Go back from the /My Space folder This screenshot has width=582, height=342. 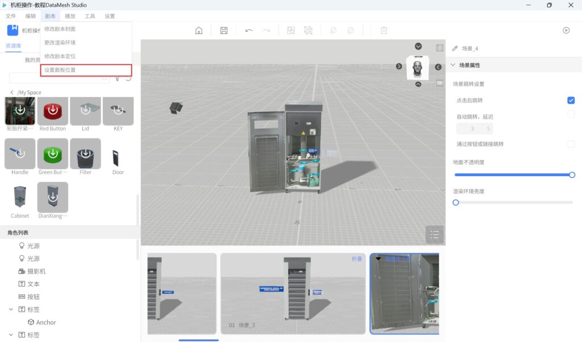point(12,93)
